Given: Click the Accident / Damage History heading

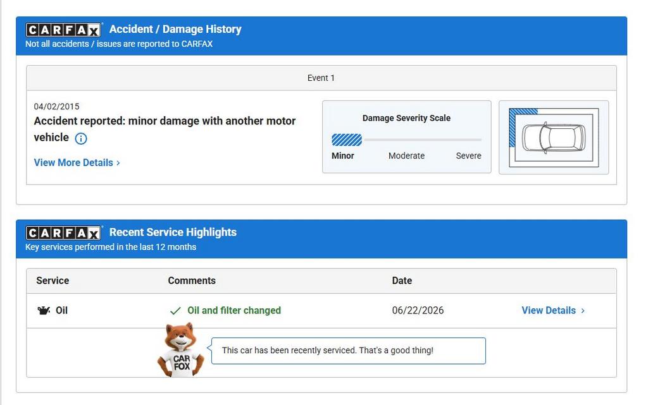Looking at the screenshot, I should (175, 29).
